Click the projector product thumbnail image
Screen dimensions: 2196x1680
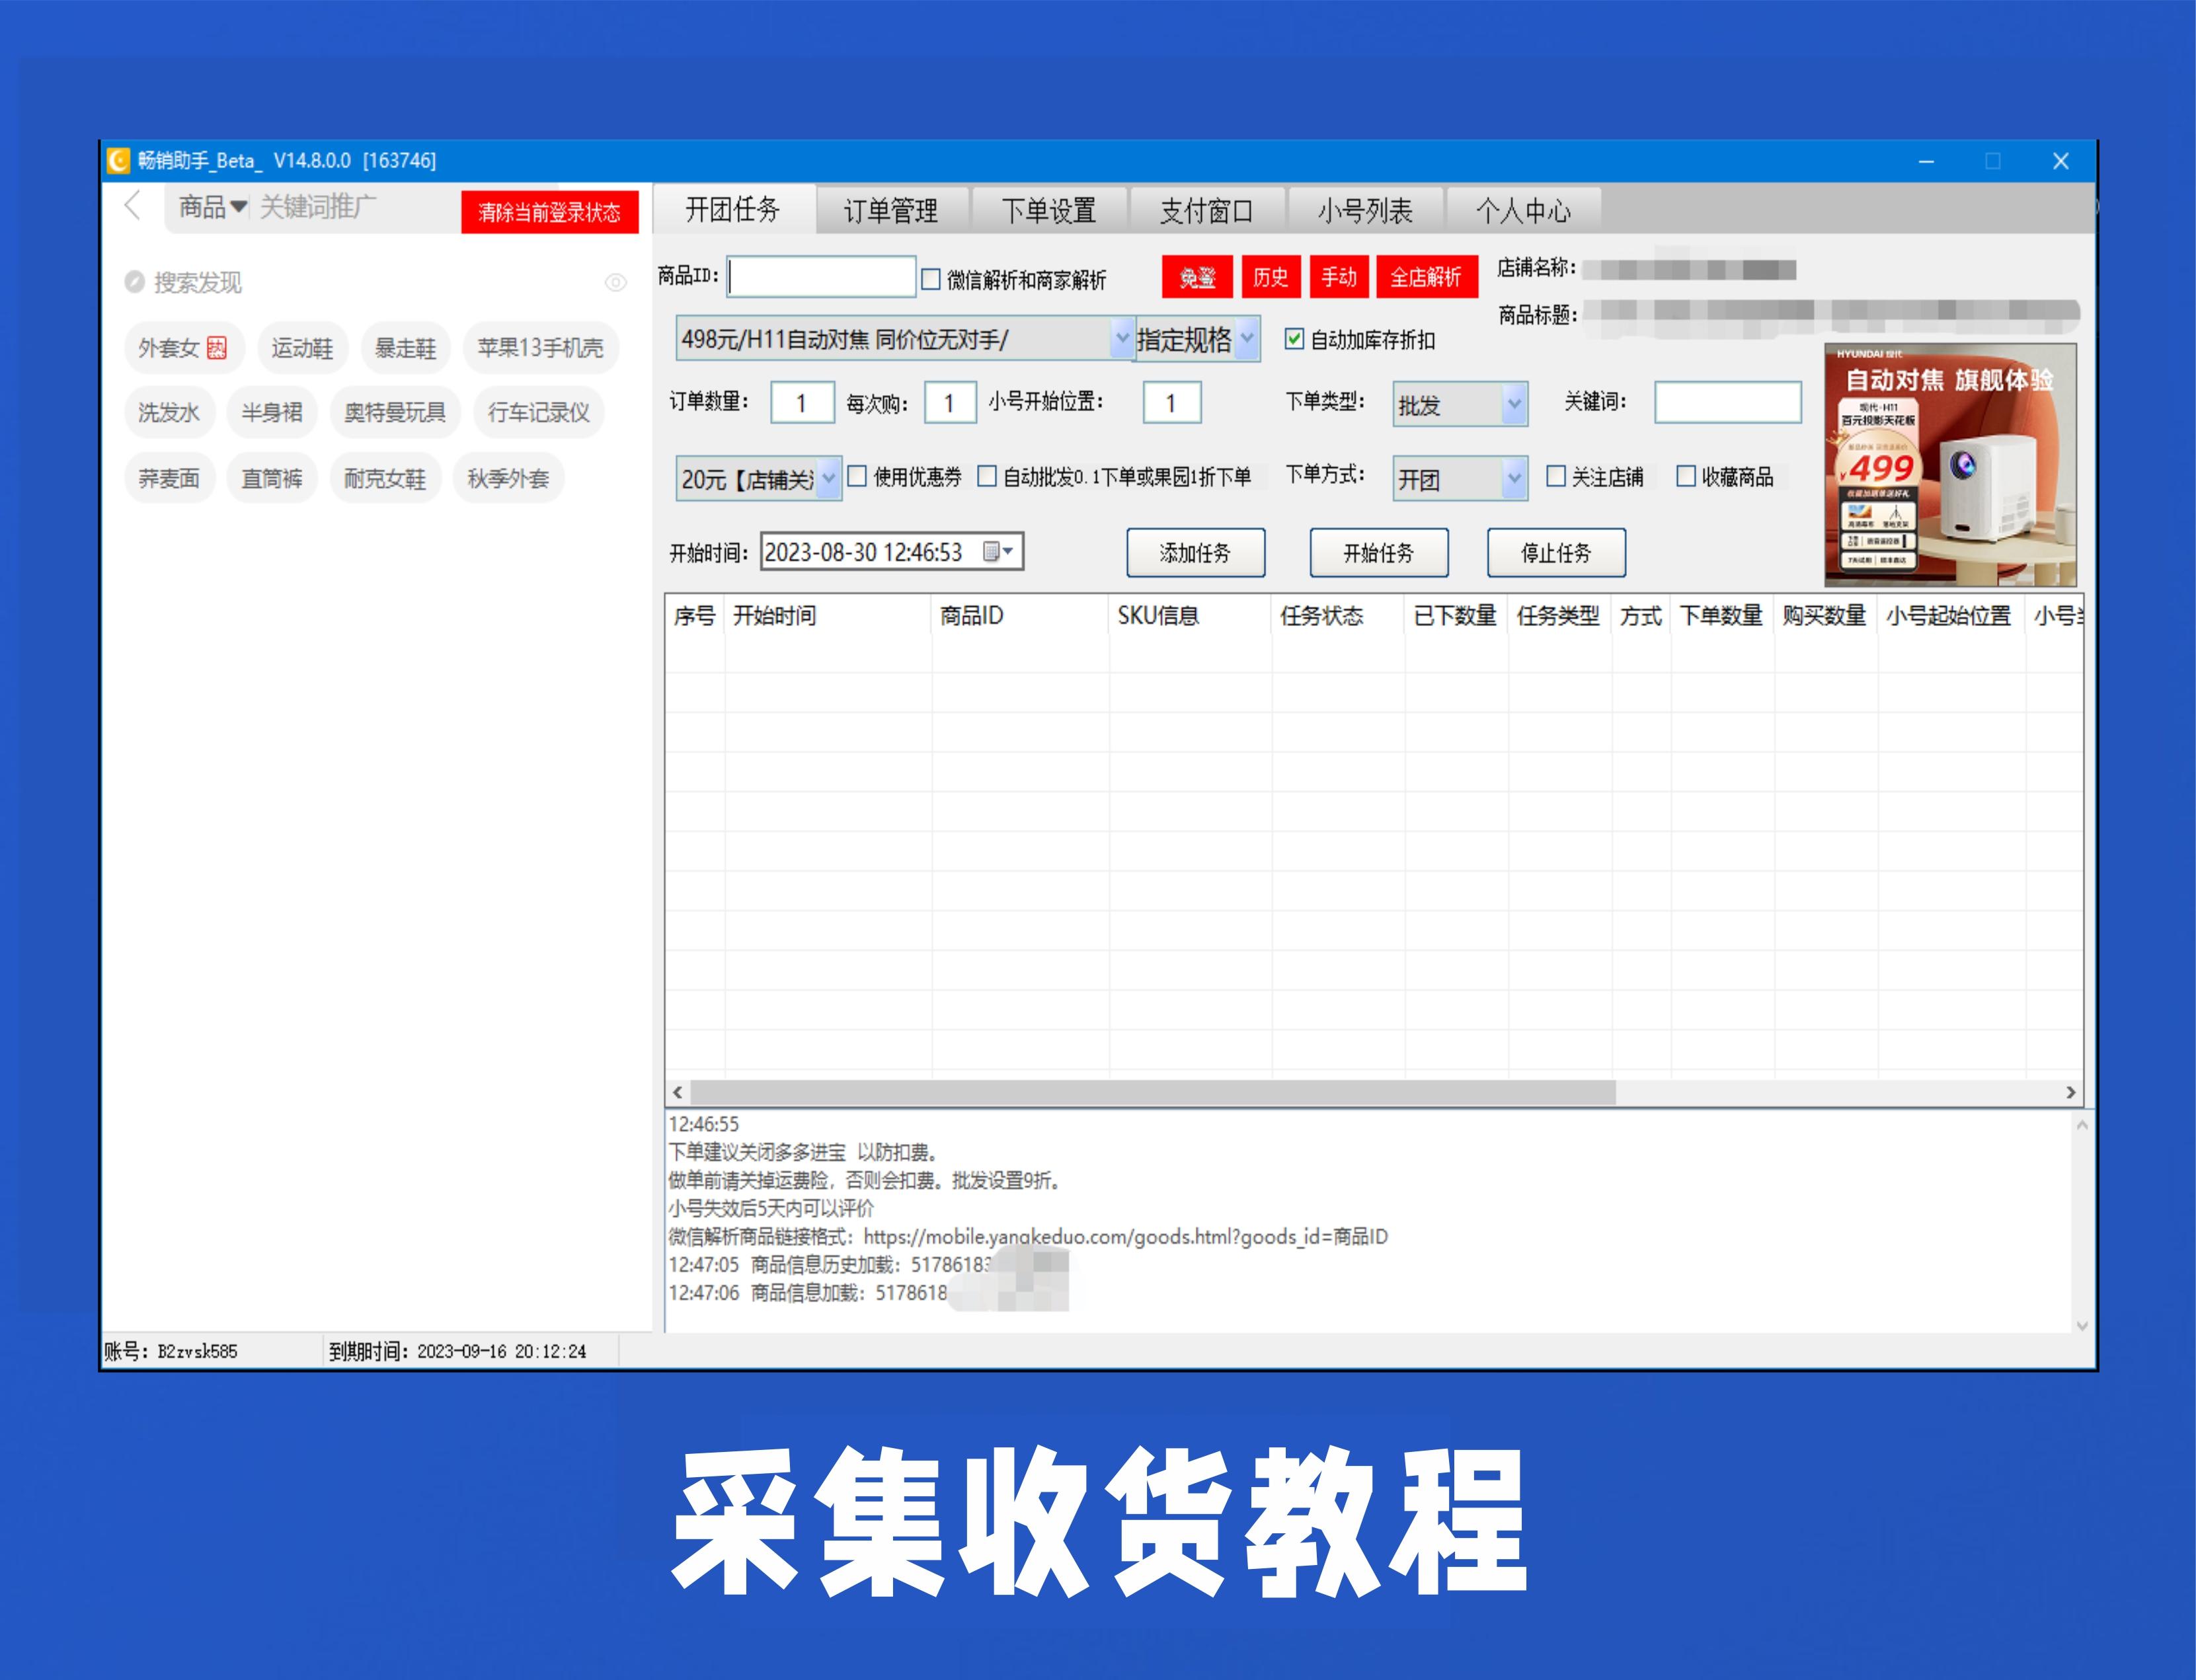click(x=1949, y=464)
